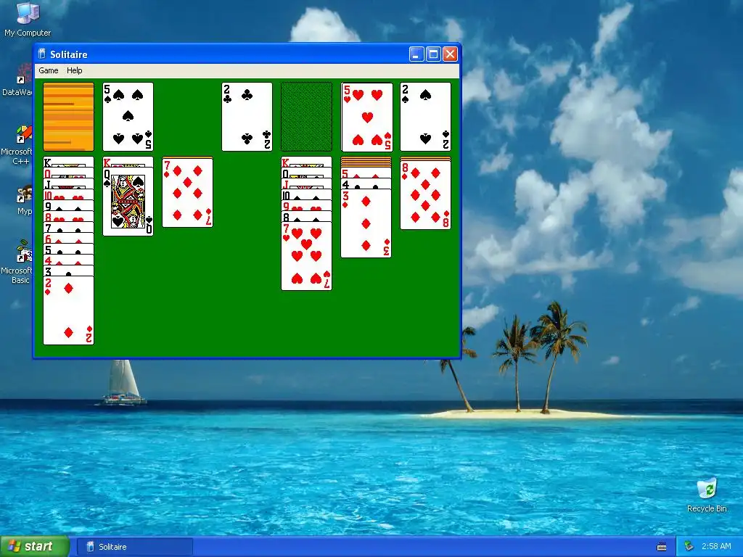Select the Microsoft C++ desktop shortcut
Screen dimensions: 743x557
coord(17,145)
